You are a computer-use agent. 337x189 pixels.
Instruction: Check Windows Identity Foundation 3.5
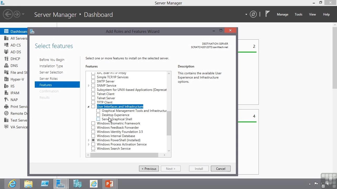[x=93, y=132]
